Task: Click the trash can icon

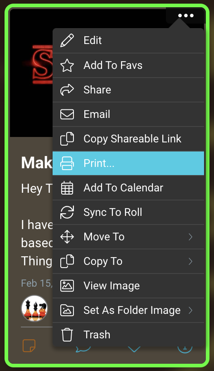Action: click(x=67, y=335)
